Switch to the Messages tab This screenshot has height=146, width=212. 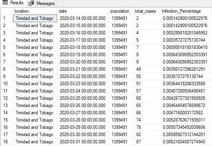coord(41,3)
